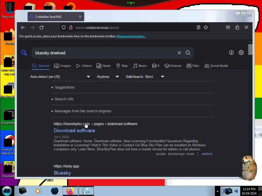
Task: Switch to the Science category
Action: point(173,66)
